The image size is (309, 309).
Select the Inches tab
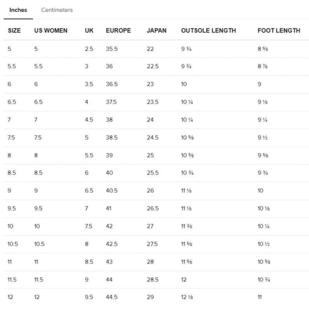tap(18, 10)
